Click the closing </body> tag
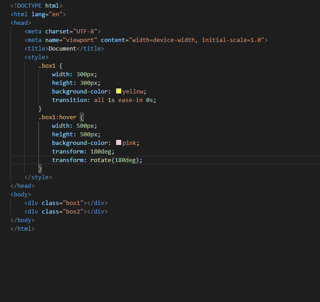 [23, 220]
